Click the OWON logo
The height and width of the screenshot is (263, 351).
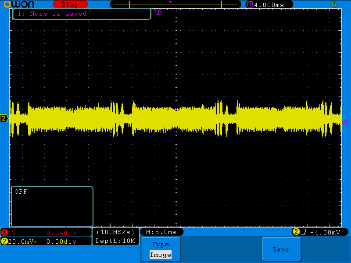tap(18, 4)
